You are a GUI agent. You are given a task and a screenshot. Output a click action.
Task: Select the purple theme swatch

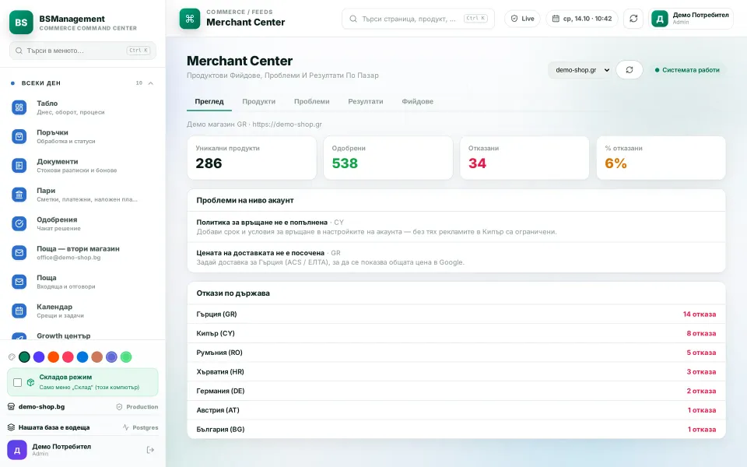[x=39, y=357]
